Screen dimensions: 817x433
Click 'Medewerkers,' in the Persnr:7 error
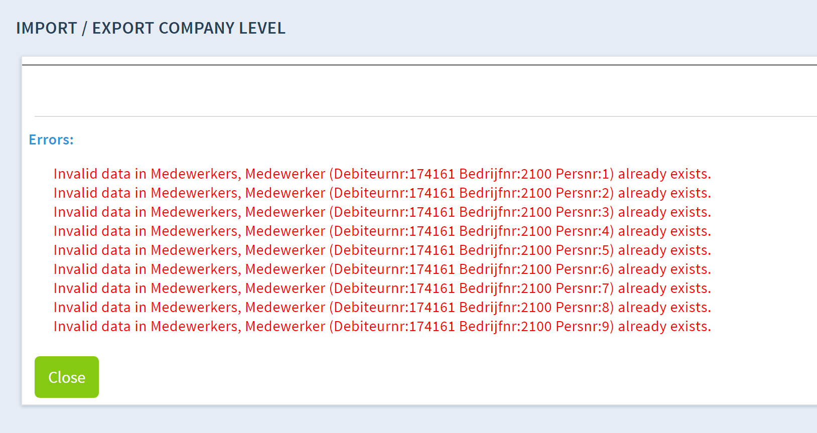pos(196,288)
